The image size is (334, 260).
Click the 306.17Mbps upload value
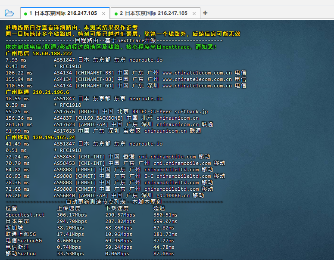[72, 215]
